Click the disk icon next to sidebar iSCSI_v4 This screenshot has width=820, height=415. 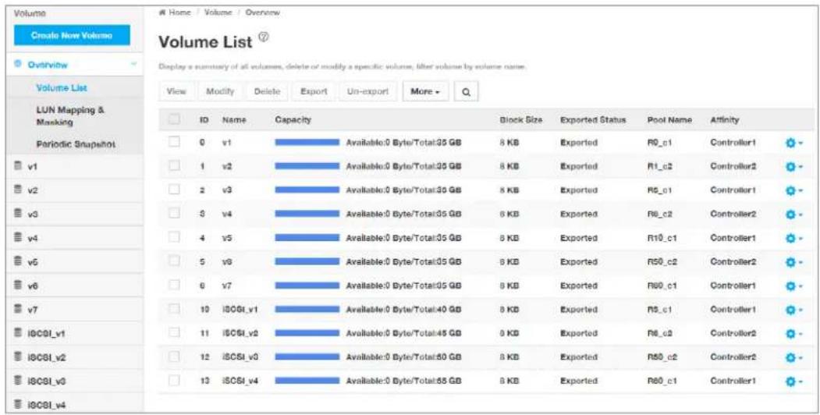(x=17, y=405)
